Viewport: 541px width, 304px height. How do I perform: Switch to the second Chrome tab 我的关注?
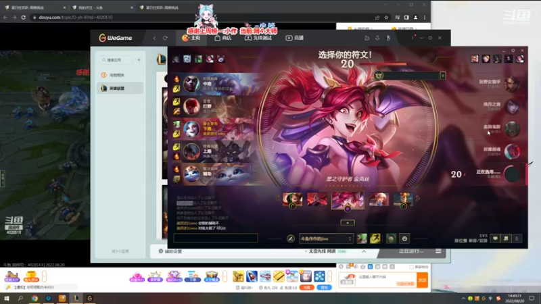102,7
